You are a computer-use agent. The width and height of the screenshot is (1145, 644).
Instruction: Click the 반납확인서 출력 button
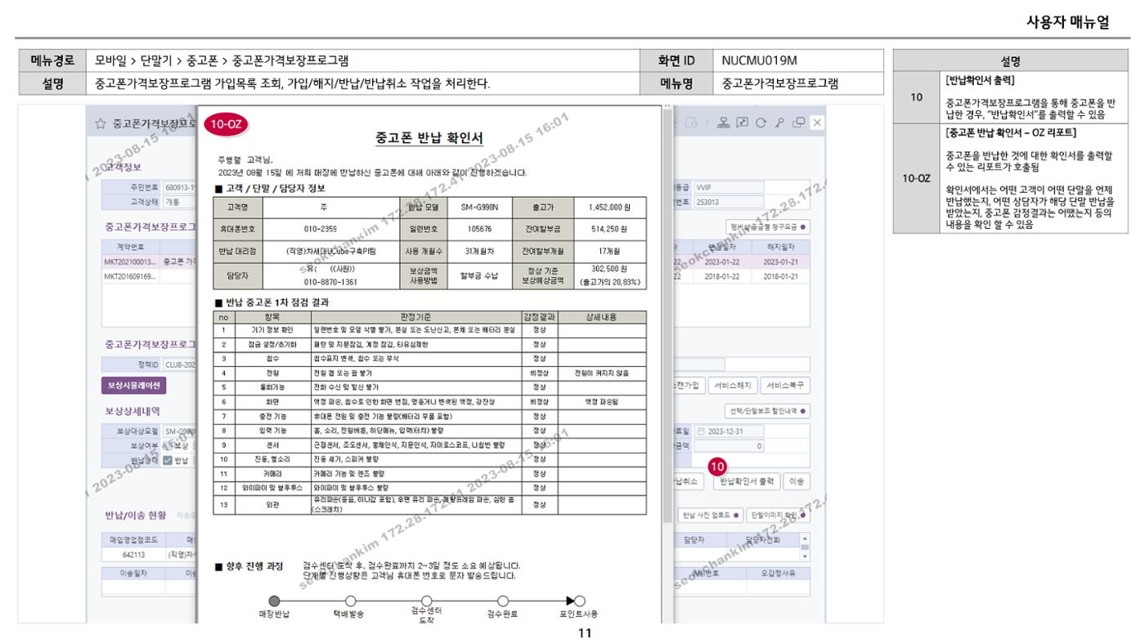click(x=747, y=481)
